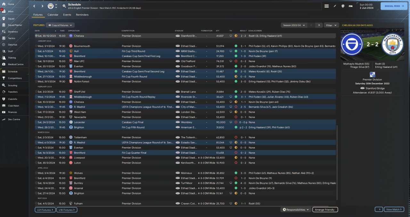Click the search magnifier icon

point(64,6)
